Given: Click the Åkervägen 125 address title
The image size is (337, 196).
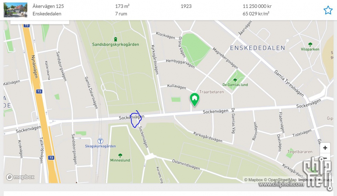Looking at the screenshot, I should (48, 6).
